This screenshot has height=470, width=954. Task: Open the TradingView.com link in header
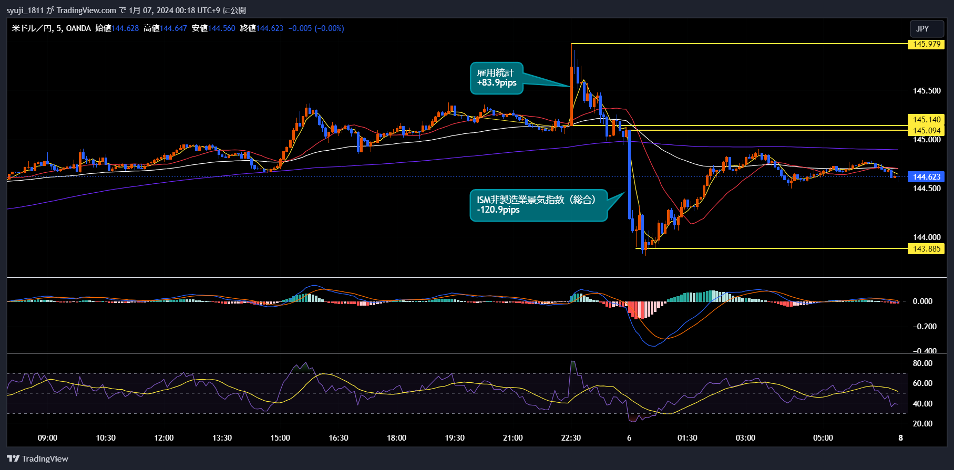[x=86, y=10]
